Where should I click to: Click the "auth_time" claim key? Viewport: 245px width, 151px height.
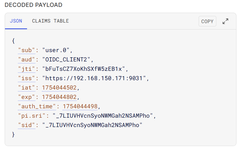point(37,106)
